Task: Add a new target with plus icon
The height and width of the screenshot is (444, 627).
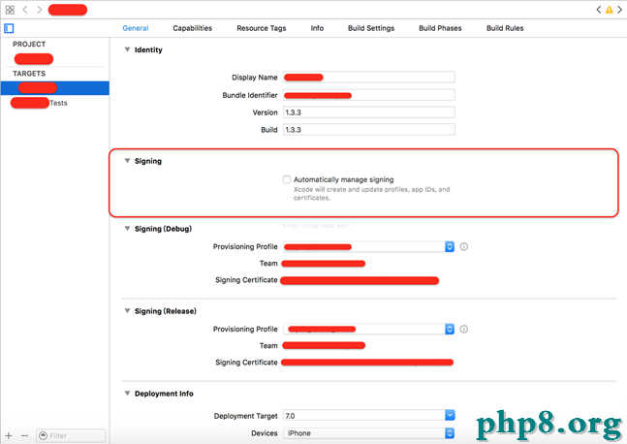Action: point(9,435)
